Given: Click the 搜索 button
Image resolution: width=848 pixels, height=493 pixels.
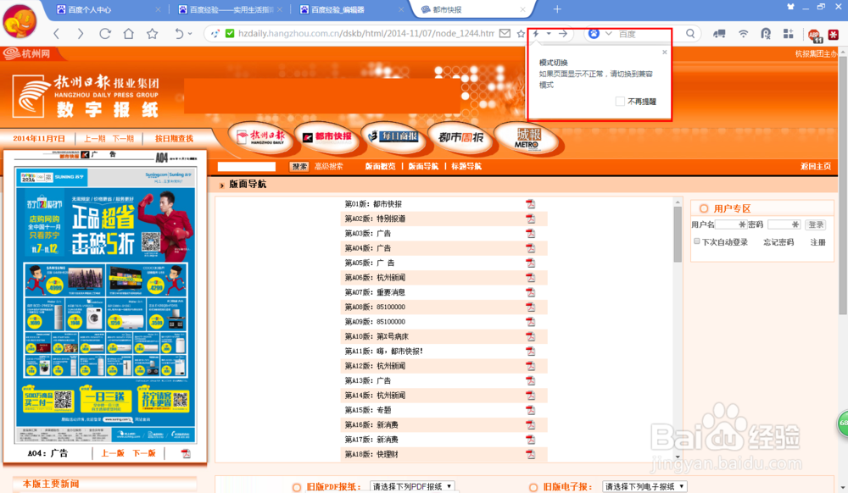Looking at the screenshot, I should pyautogui.click(x=299, y=166).
